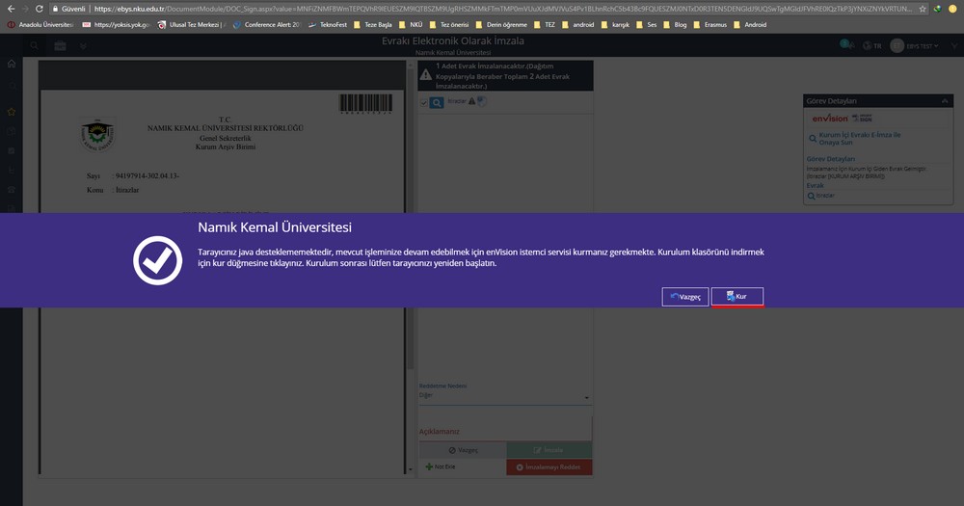Open capitalized Android bookmark folder
Image resolution: width=964 pixels, height=506 pixels.
pyautogui.click(x=749, y=25)
